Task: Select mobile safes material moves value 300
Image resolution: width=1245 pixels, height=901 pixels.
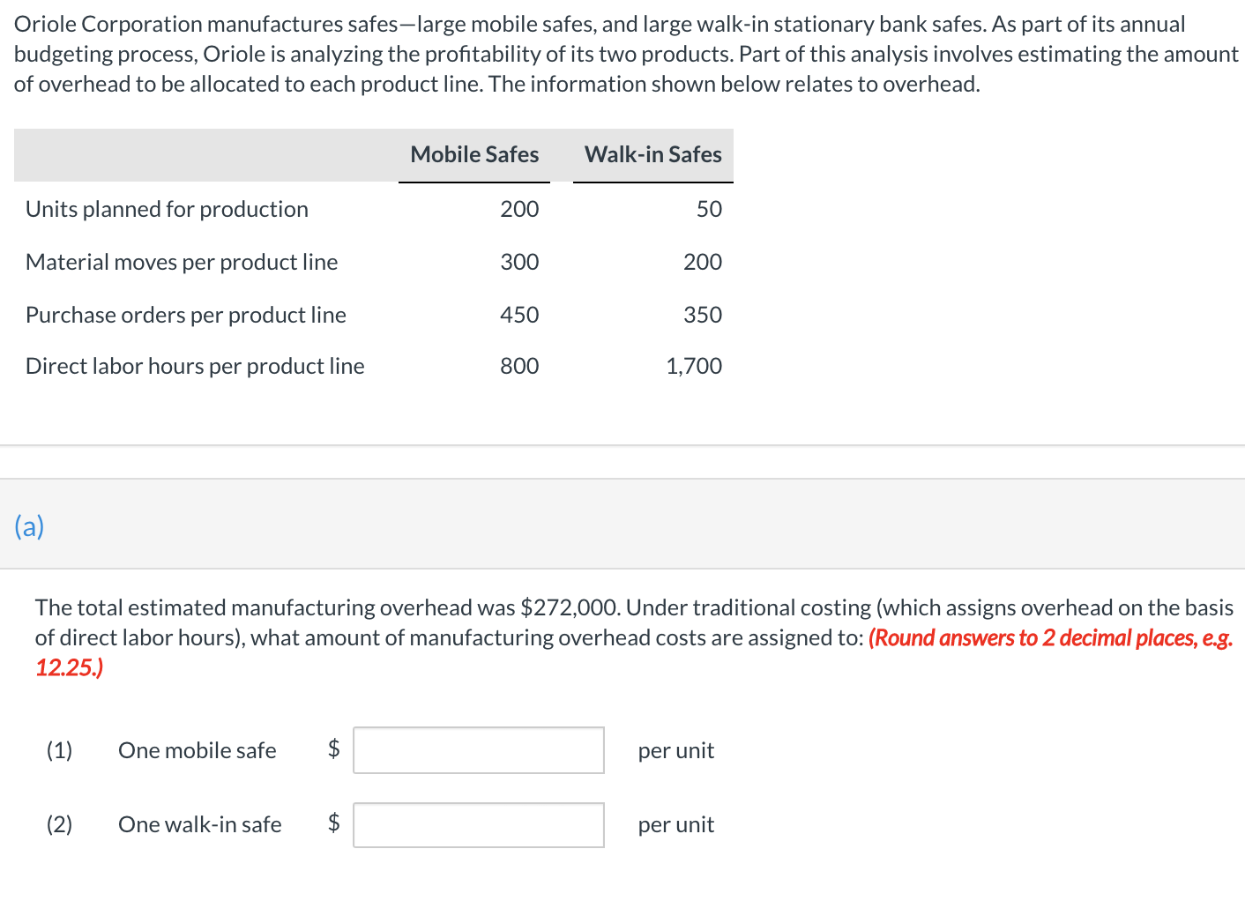Action: (x=519, y=262)
